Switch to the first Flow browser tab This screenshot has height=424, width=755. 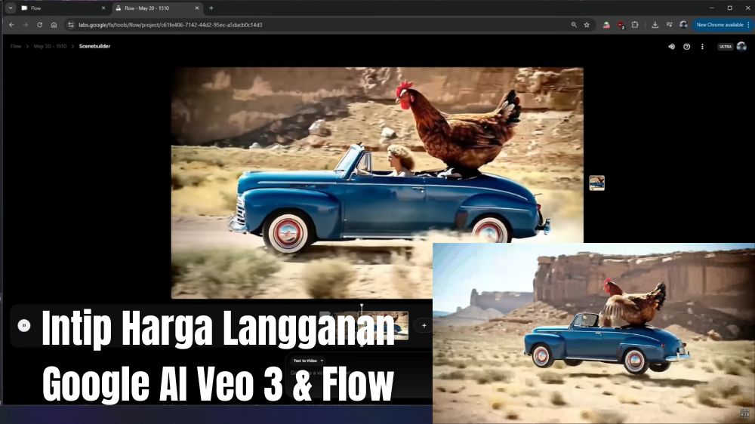tap(60, 8)
